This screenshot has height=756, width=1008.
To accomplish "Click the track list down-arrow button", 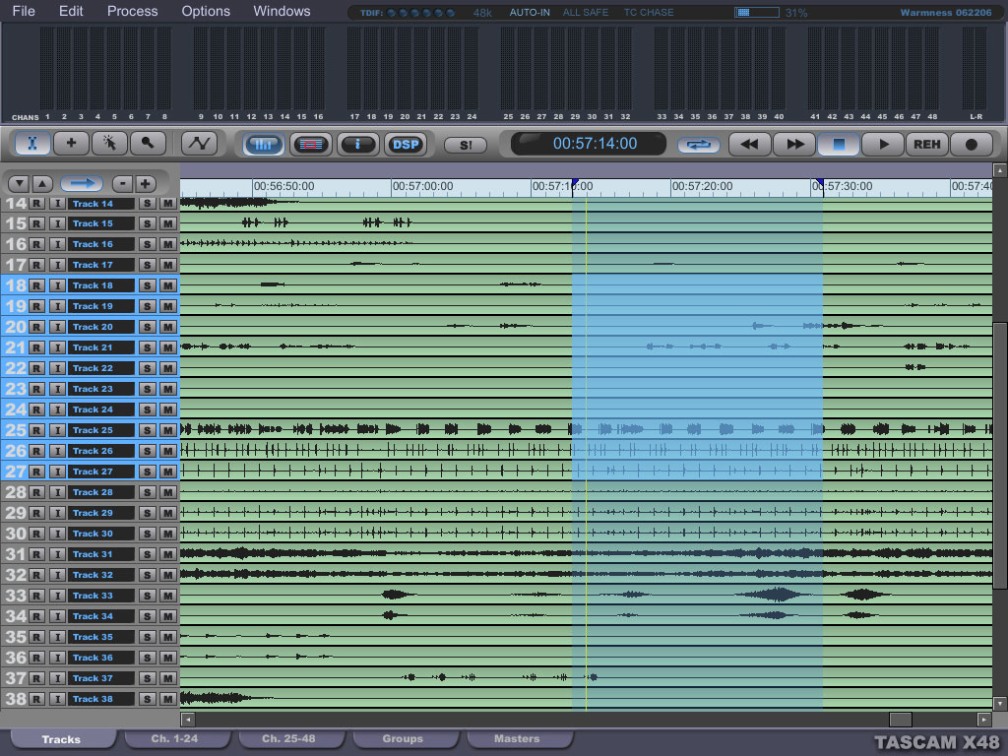I will (x=18, y=184).
